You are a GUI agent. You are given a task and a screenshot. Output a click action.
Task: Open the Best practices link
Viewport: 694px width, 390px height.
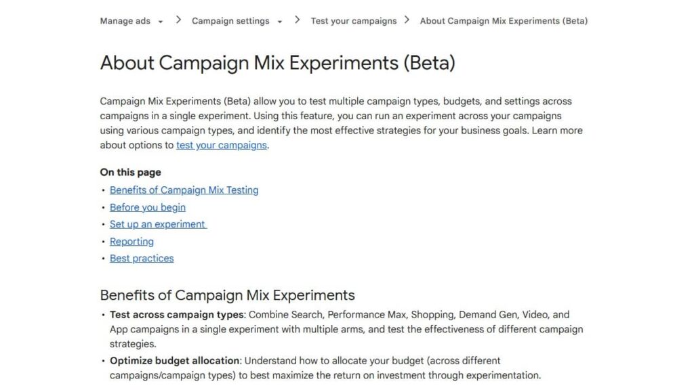tap(141, 258)
